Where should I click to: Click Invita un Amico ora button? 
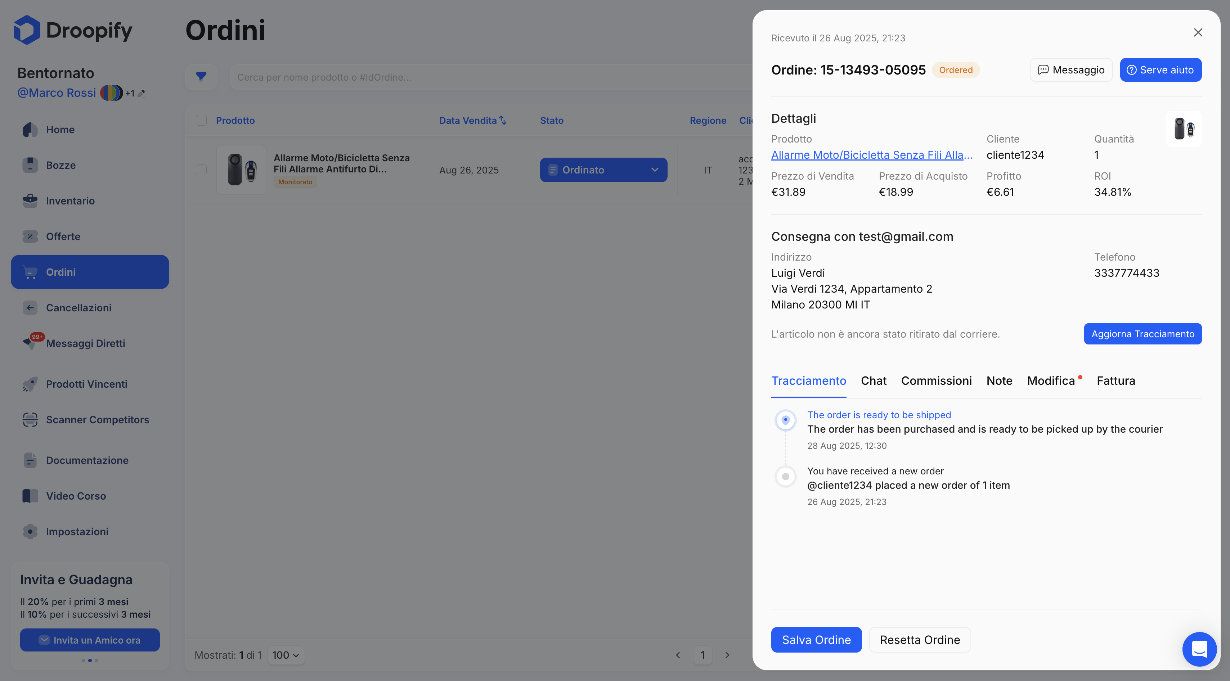point(90,640)
